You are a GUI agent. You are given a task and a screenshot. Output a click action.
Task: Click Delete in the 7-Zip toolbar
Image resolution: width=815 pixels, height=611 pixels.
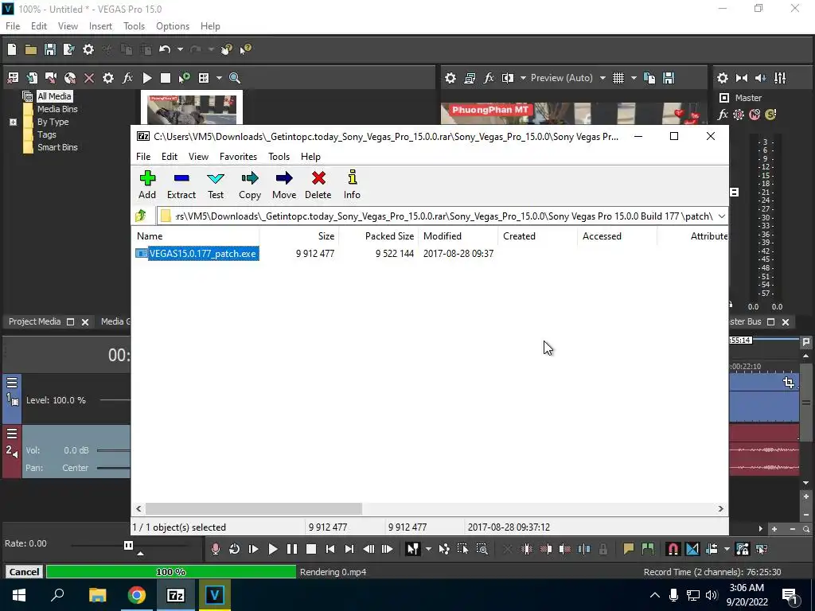pos(318,185)
